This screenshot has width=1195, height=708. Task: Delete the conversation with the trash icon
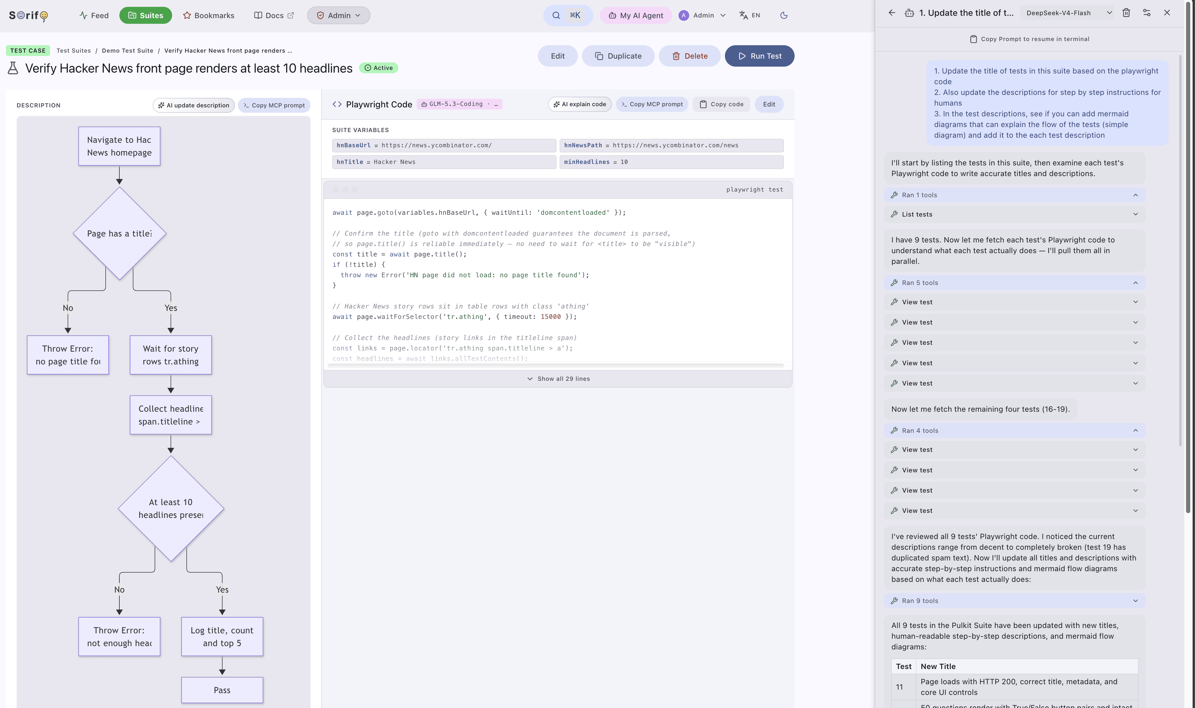point(1126,13)
